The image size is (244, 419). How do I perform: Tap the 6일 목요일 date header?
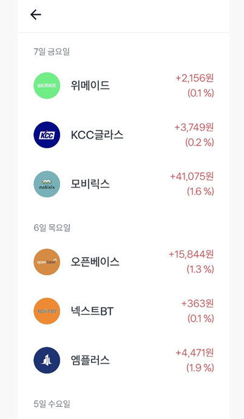coord(52,228)
